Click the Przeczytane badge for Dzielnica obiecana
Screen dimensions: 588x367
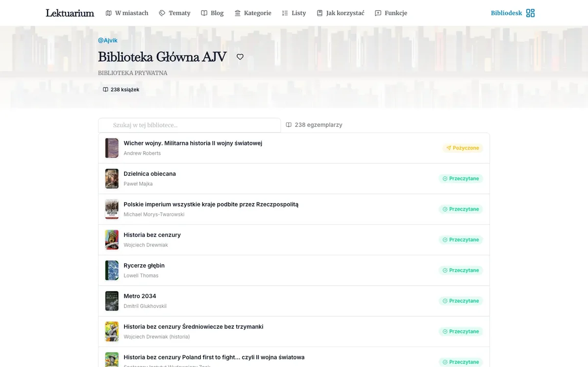[x=461, y=179]
